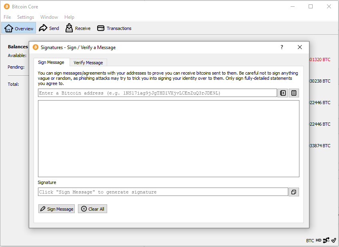
Task: Paste address from clipboard icon
Action: [293, 93]
